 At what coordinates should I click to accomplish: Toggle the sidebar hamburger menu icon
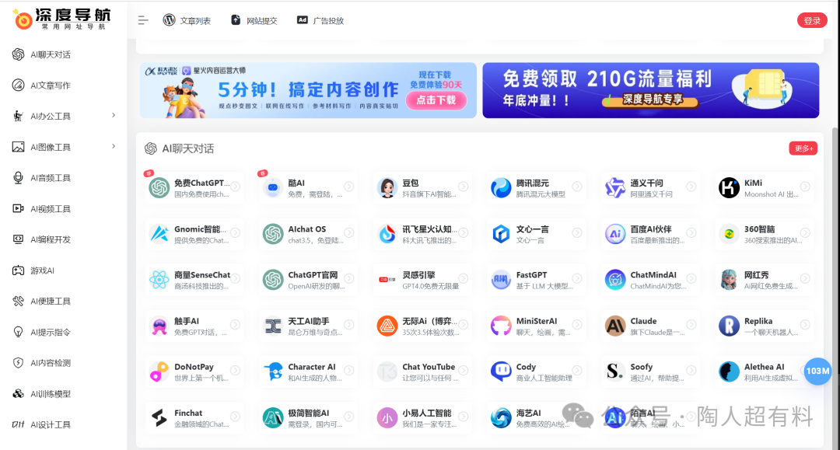point(142,20)
